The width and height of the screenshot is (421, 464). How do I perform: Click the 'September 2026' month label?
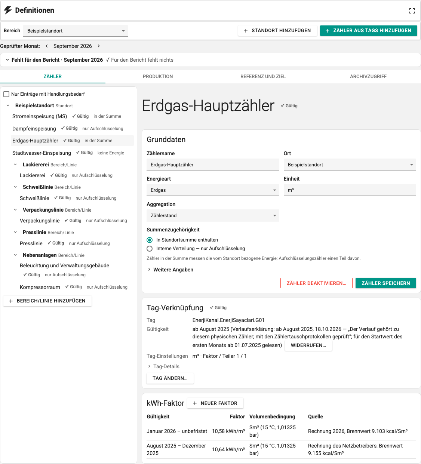(x=73, y=46)
